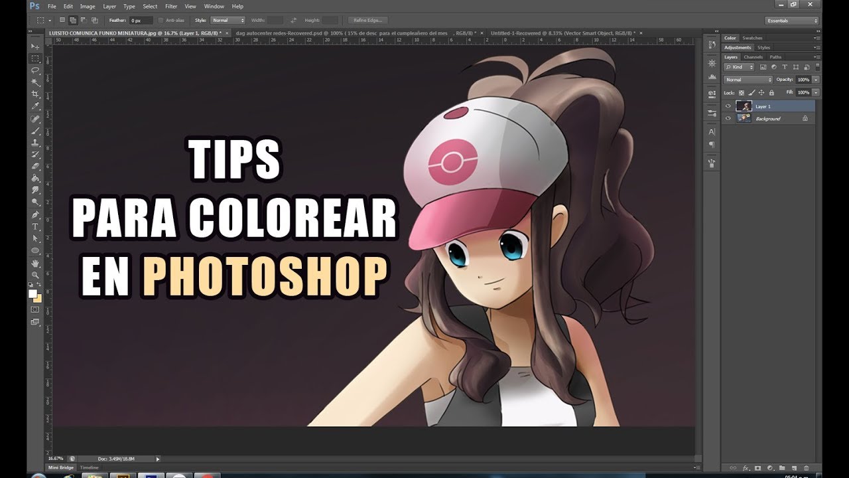Open the collapsed Character panel icon

tap(712, 132)
